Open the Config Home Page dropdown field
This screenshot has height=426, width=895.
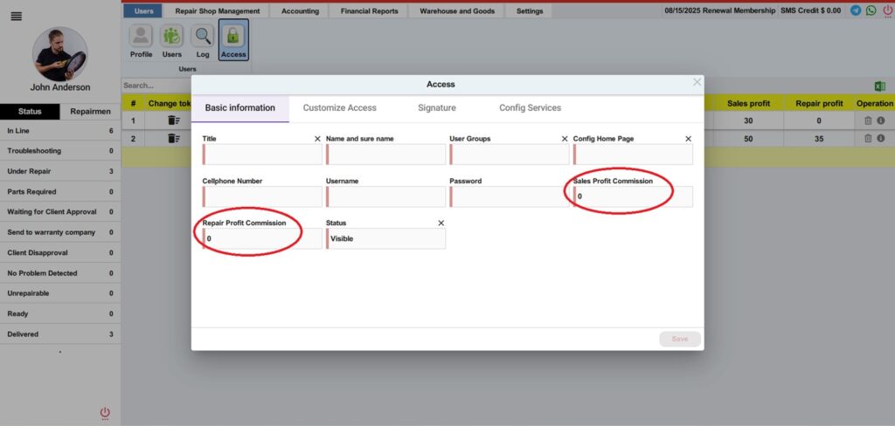[633, 154]
